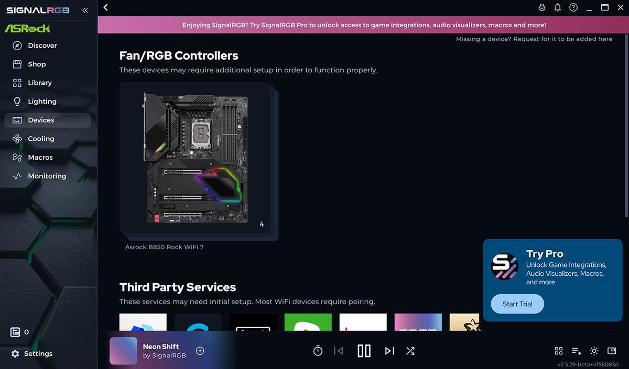Click the back arrow at top

point(106,7)
